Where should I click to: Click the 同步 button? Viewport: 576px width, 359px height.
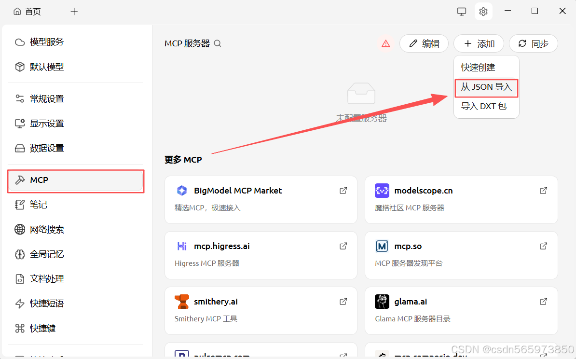point(534,44)
